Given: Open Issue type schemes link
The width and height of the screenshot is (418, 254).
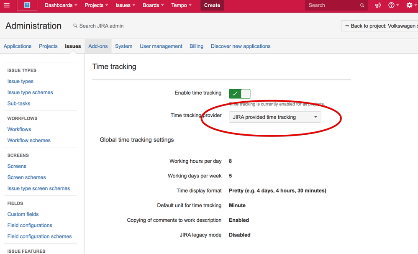Looking at the screenshot, I should pos(30,92).
